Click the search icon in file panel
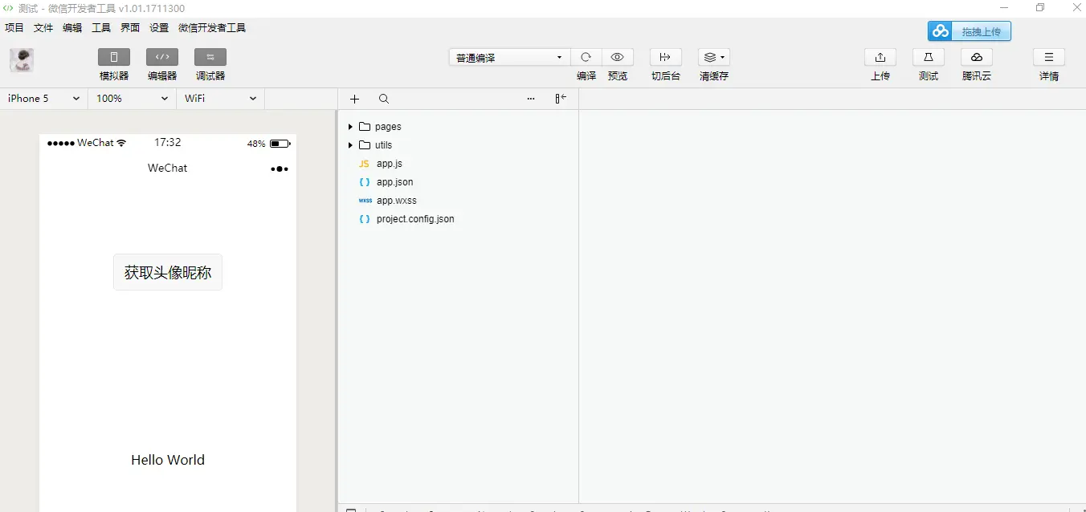Image resolution: width=1086 pixels, height=512 pixels. coord(384,99)
